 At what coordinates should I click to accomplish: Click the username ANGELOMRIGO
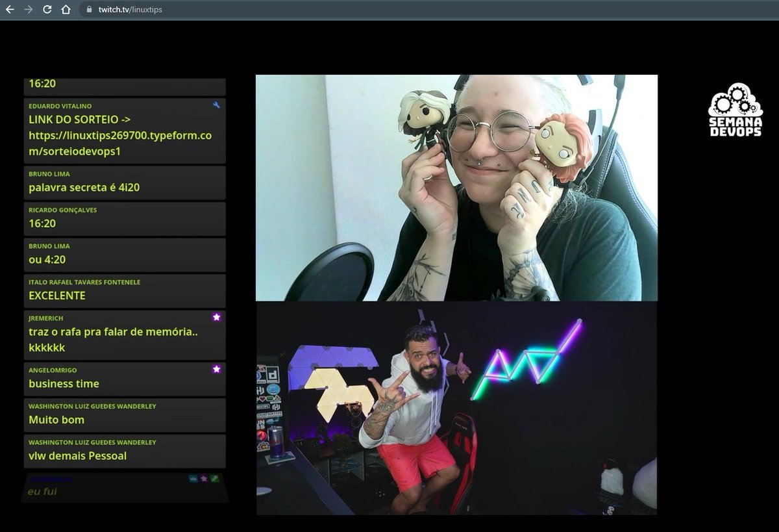pos(53,370)
